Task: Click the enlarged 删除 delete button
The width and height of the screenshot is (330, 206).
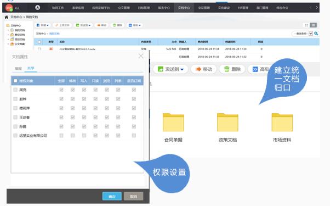Action: [232, 69]
